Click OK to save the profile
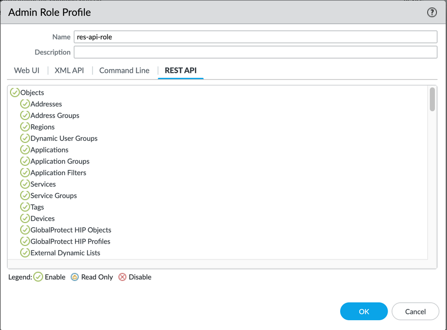Viewport: 447px width, 330px height. 363,311
